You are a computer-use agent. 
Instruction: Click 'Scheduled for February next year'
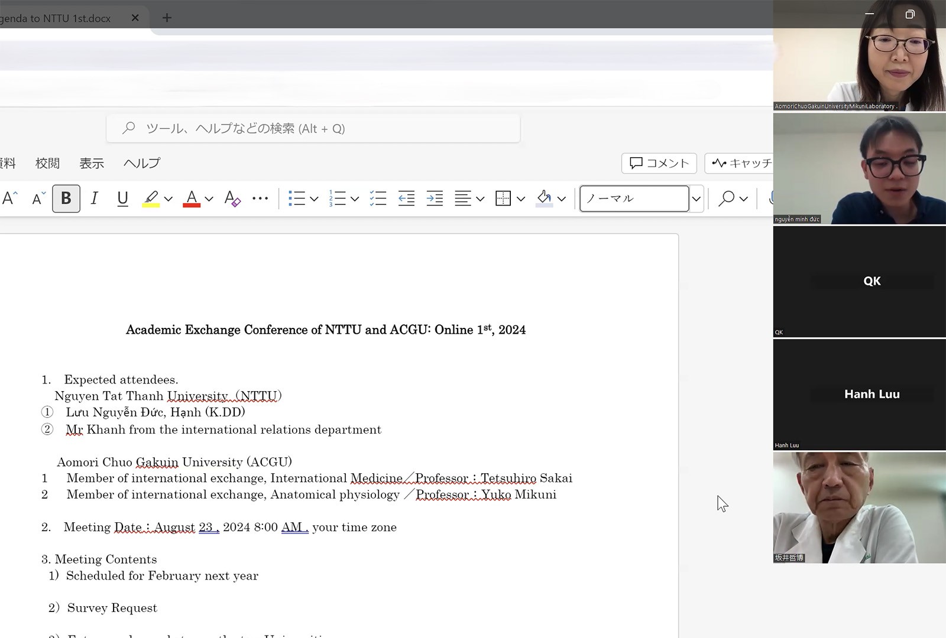162,576
